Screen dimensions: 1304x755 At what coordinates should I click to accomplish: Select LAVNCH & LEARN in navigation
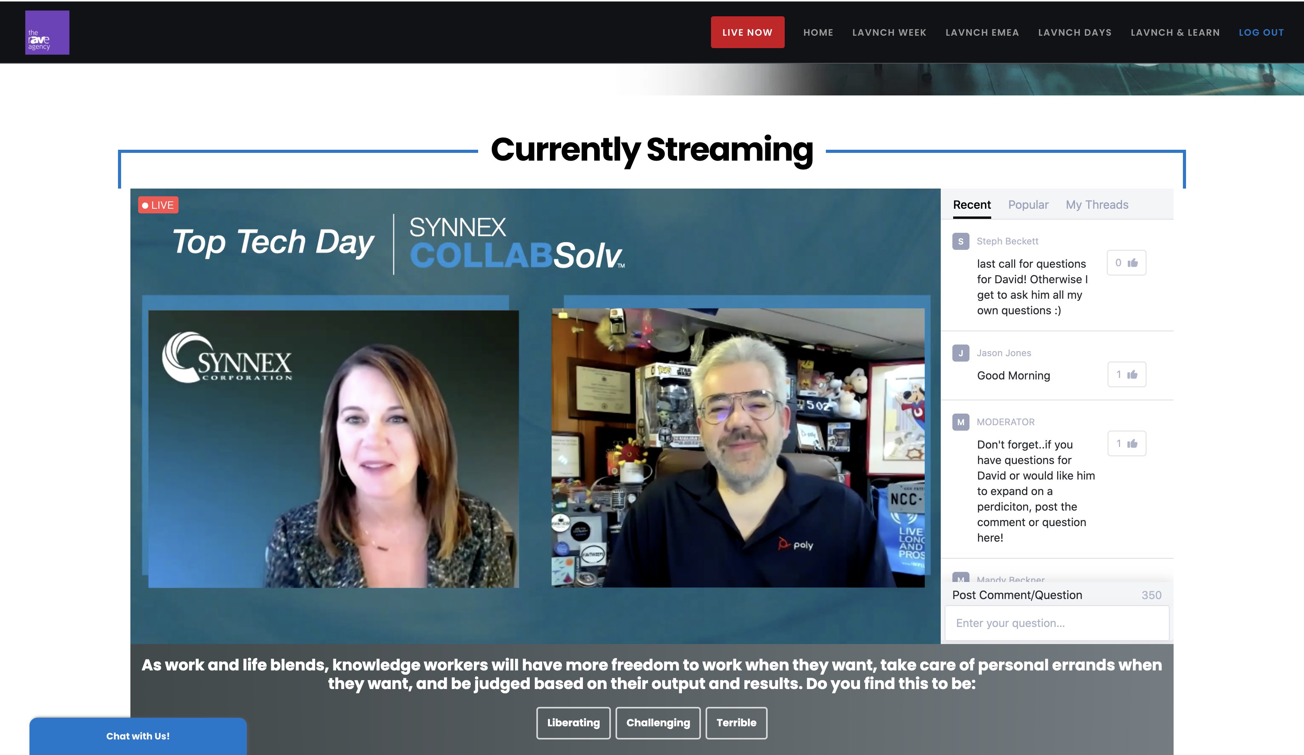(x=1175, y=33)
